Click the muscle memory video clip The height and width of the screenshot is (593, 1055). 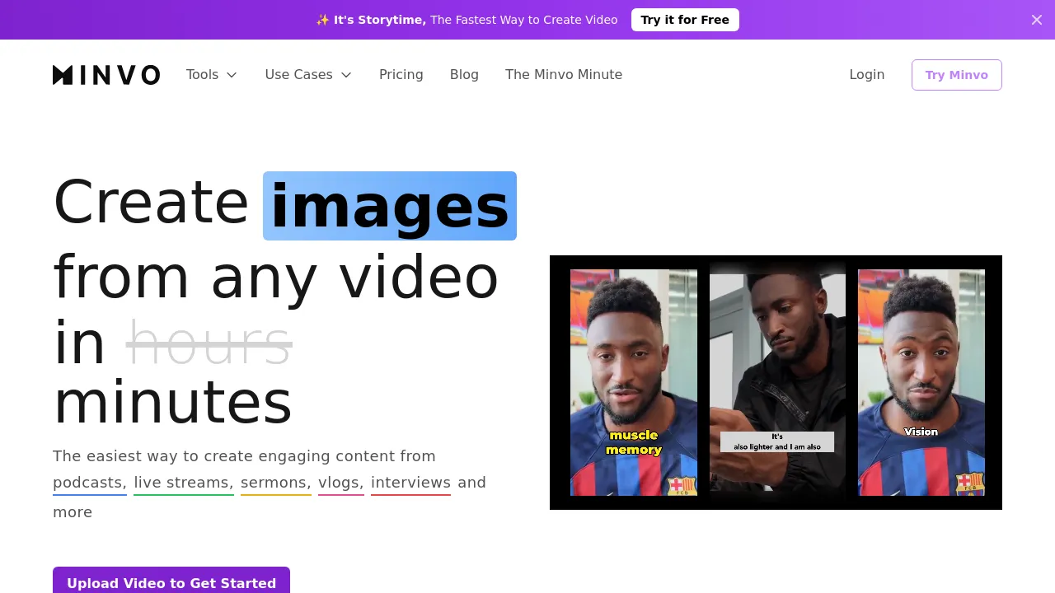[x=634, y=382]
